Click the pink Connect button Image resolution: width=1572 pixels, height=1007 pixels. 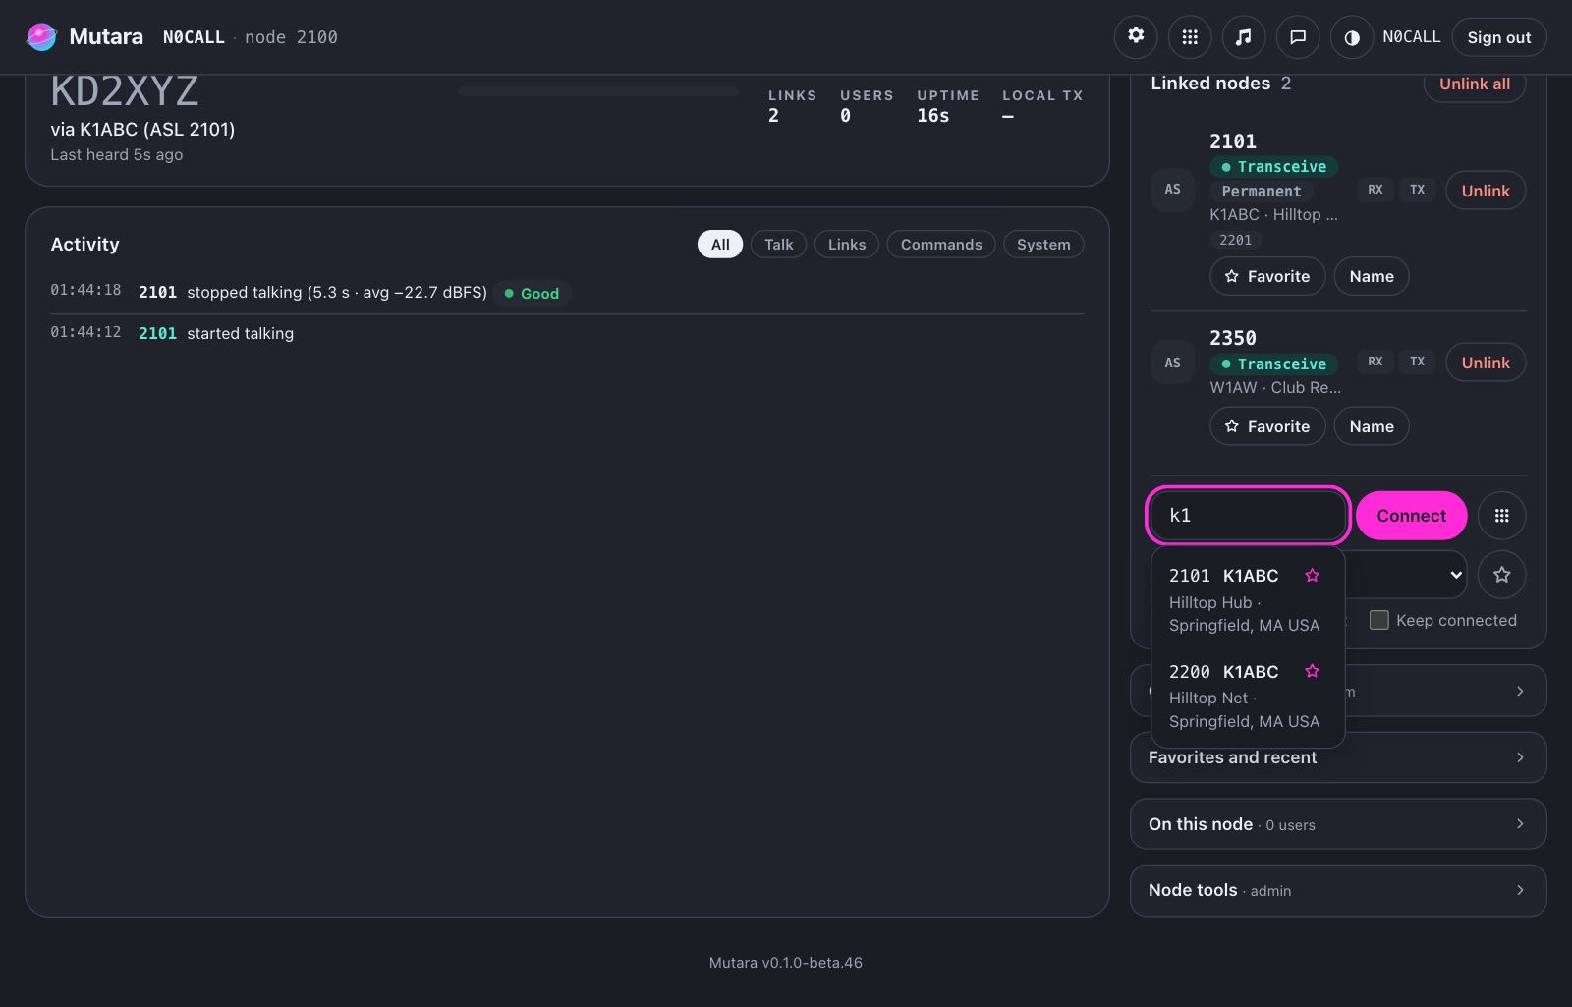click(x=1411, y=516)
